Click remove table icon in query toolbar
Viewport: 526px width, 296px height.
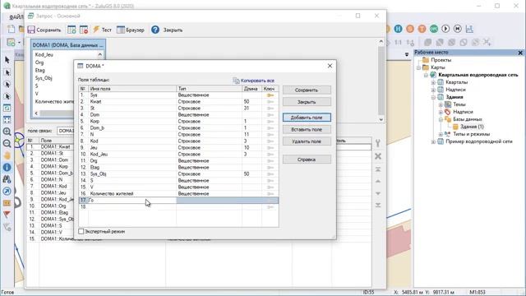(x=84, y=30)
